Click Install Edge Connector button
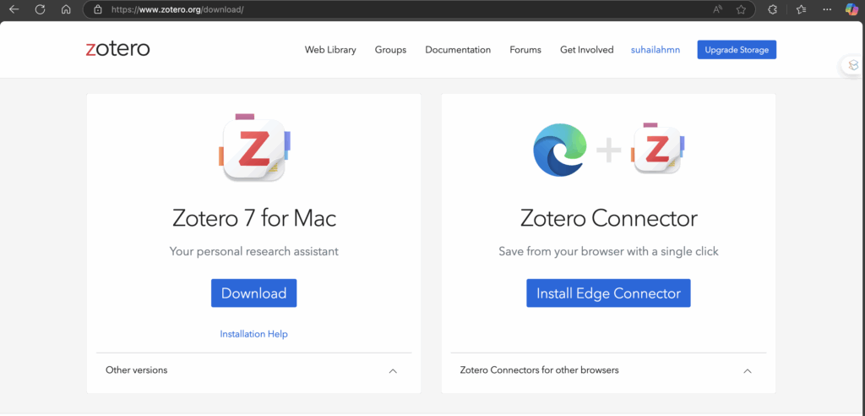The width and height of the screenshot is (865, 416). pyautogui.click(x=608, y=293)
